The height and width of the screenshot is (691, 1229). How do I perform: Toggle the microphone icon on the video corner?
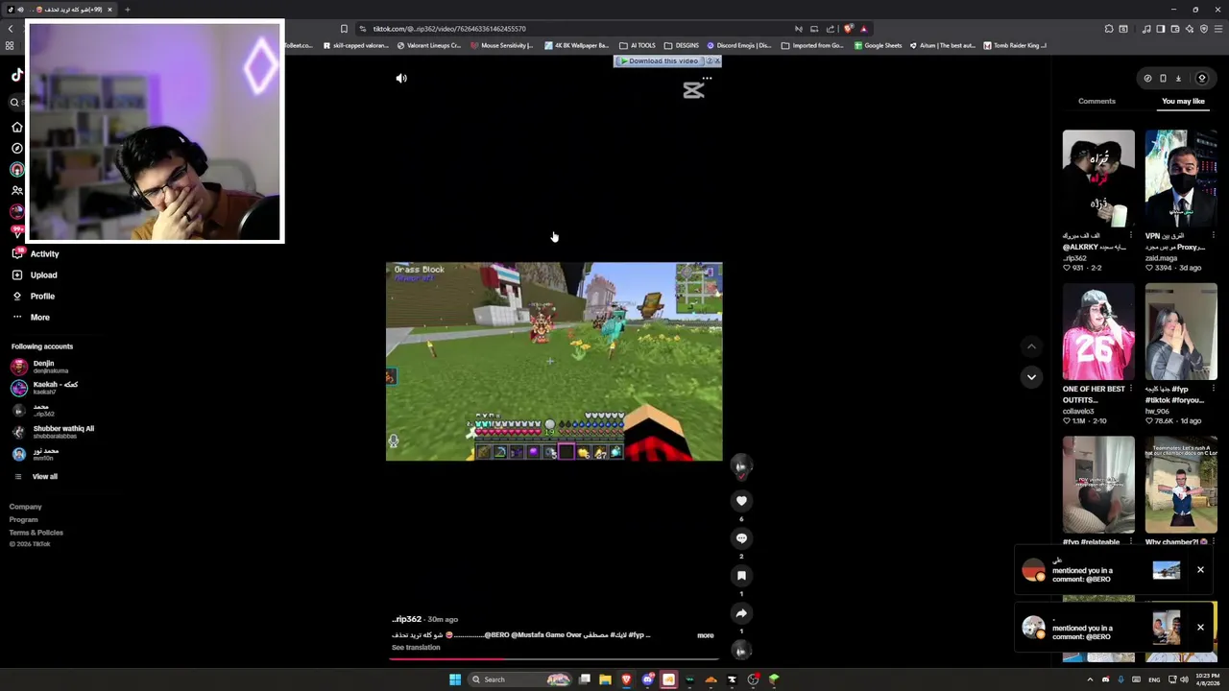click(x=393, y=441)
